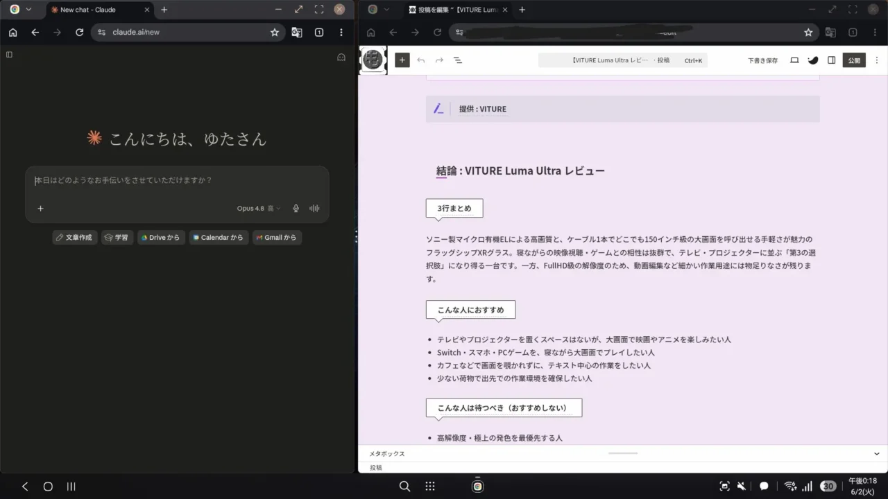Select the 3行まとめ label block
888x499 pixels.
(x=454, y=209)
